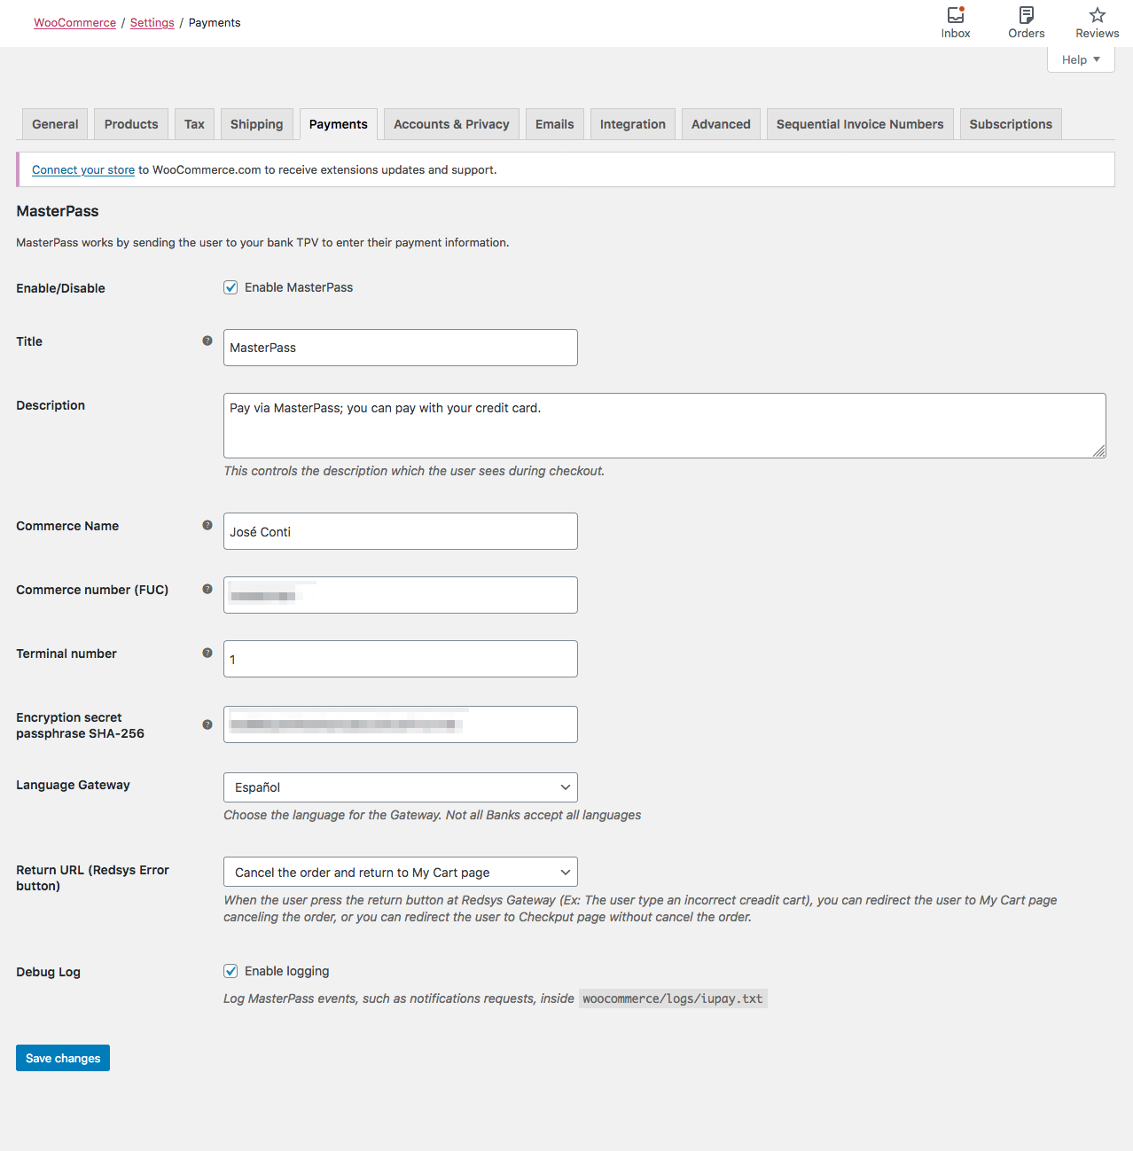Switch to the Emails tab
The image size is (1133, 1151).
pyautogui.click(x=555, y=124)
